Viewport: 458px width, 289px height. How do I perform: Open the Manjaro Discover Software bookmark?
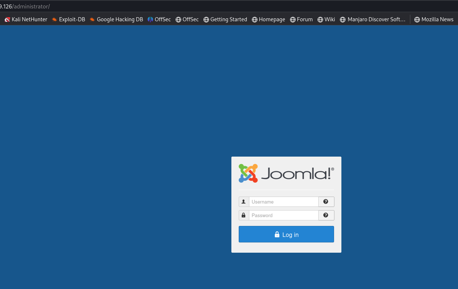[x=373, y=19]
